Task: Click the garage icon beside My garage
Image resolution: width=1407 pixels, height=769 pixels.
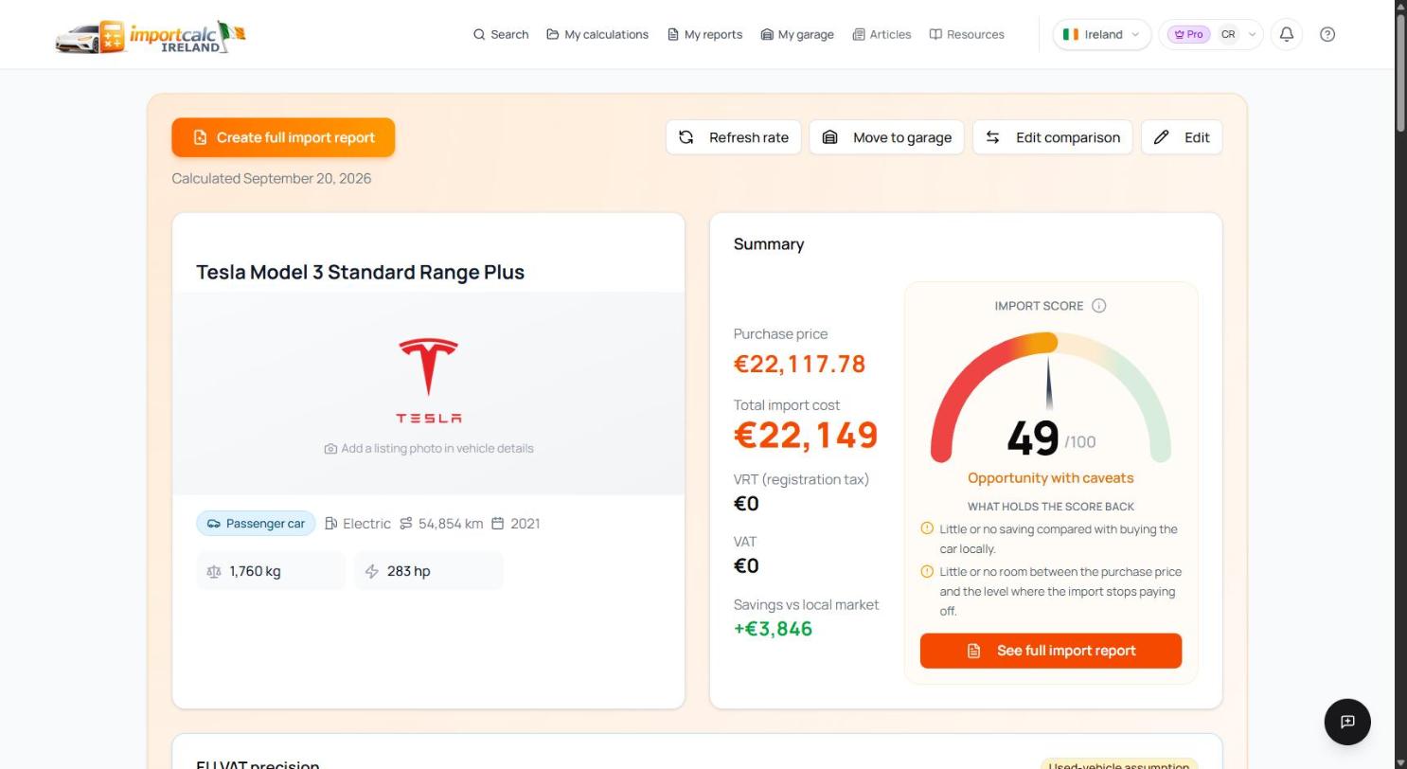Action: (767, 34)
